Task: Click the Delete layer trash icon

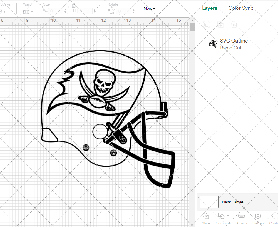Action: coord(234,25)
